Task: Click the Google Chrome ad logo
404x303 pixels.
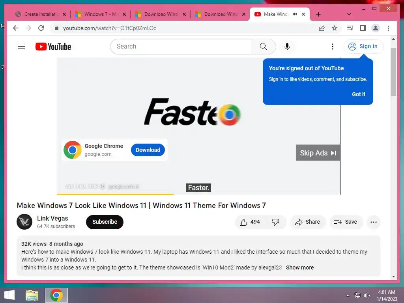Action: pos(73,150)
